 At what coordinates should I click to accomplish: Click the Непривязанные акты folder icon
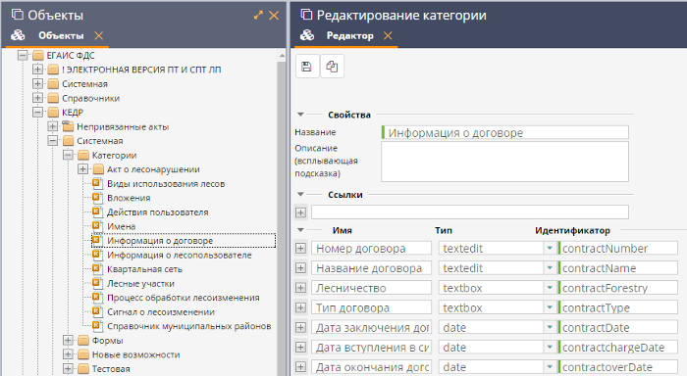point(68,126)
